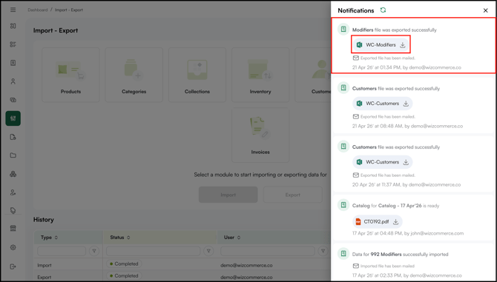Screen dimensions: 497x282
Task: Go to Dashboard breadcrumb
Action: pyautogui.click(x=37, y=10)
